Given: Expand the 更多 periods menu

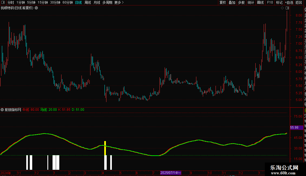Looking at the screenshot, I should [119, 2].
